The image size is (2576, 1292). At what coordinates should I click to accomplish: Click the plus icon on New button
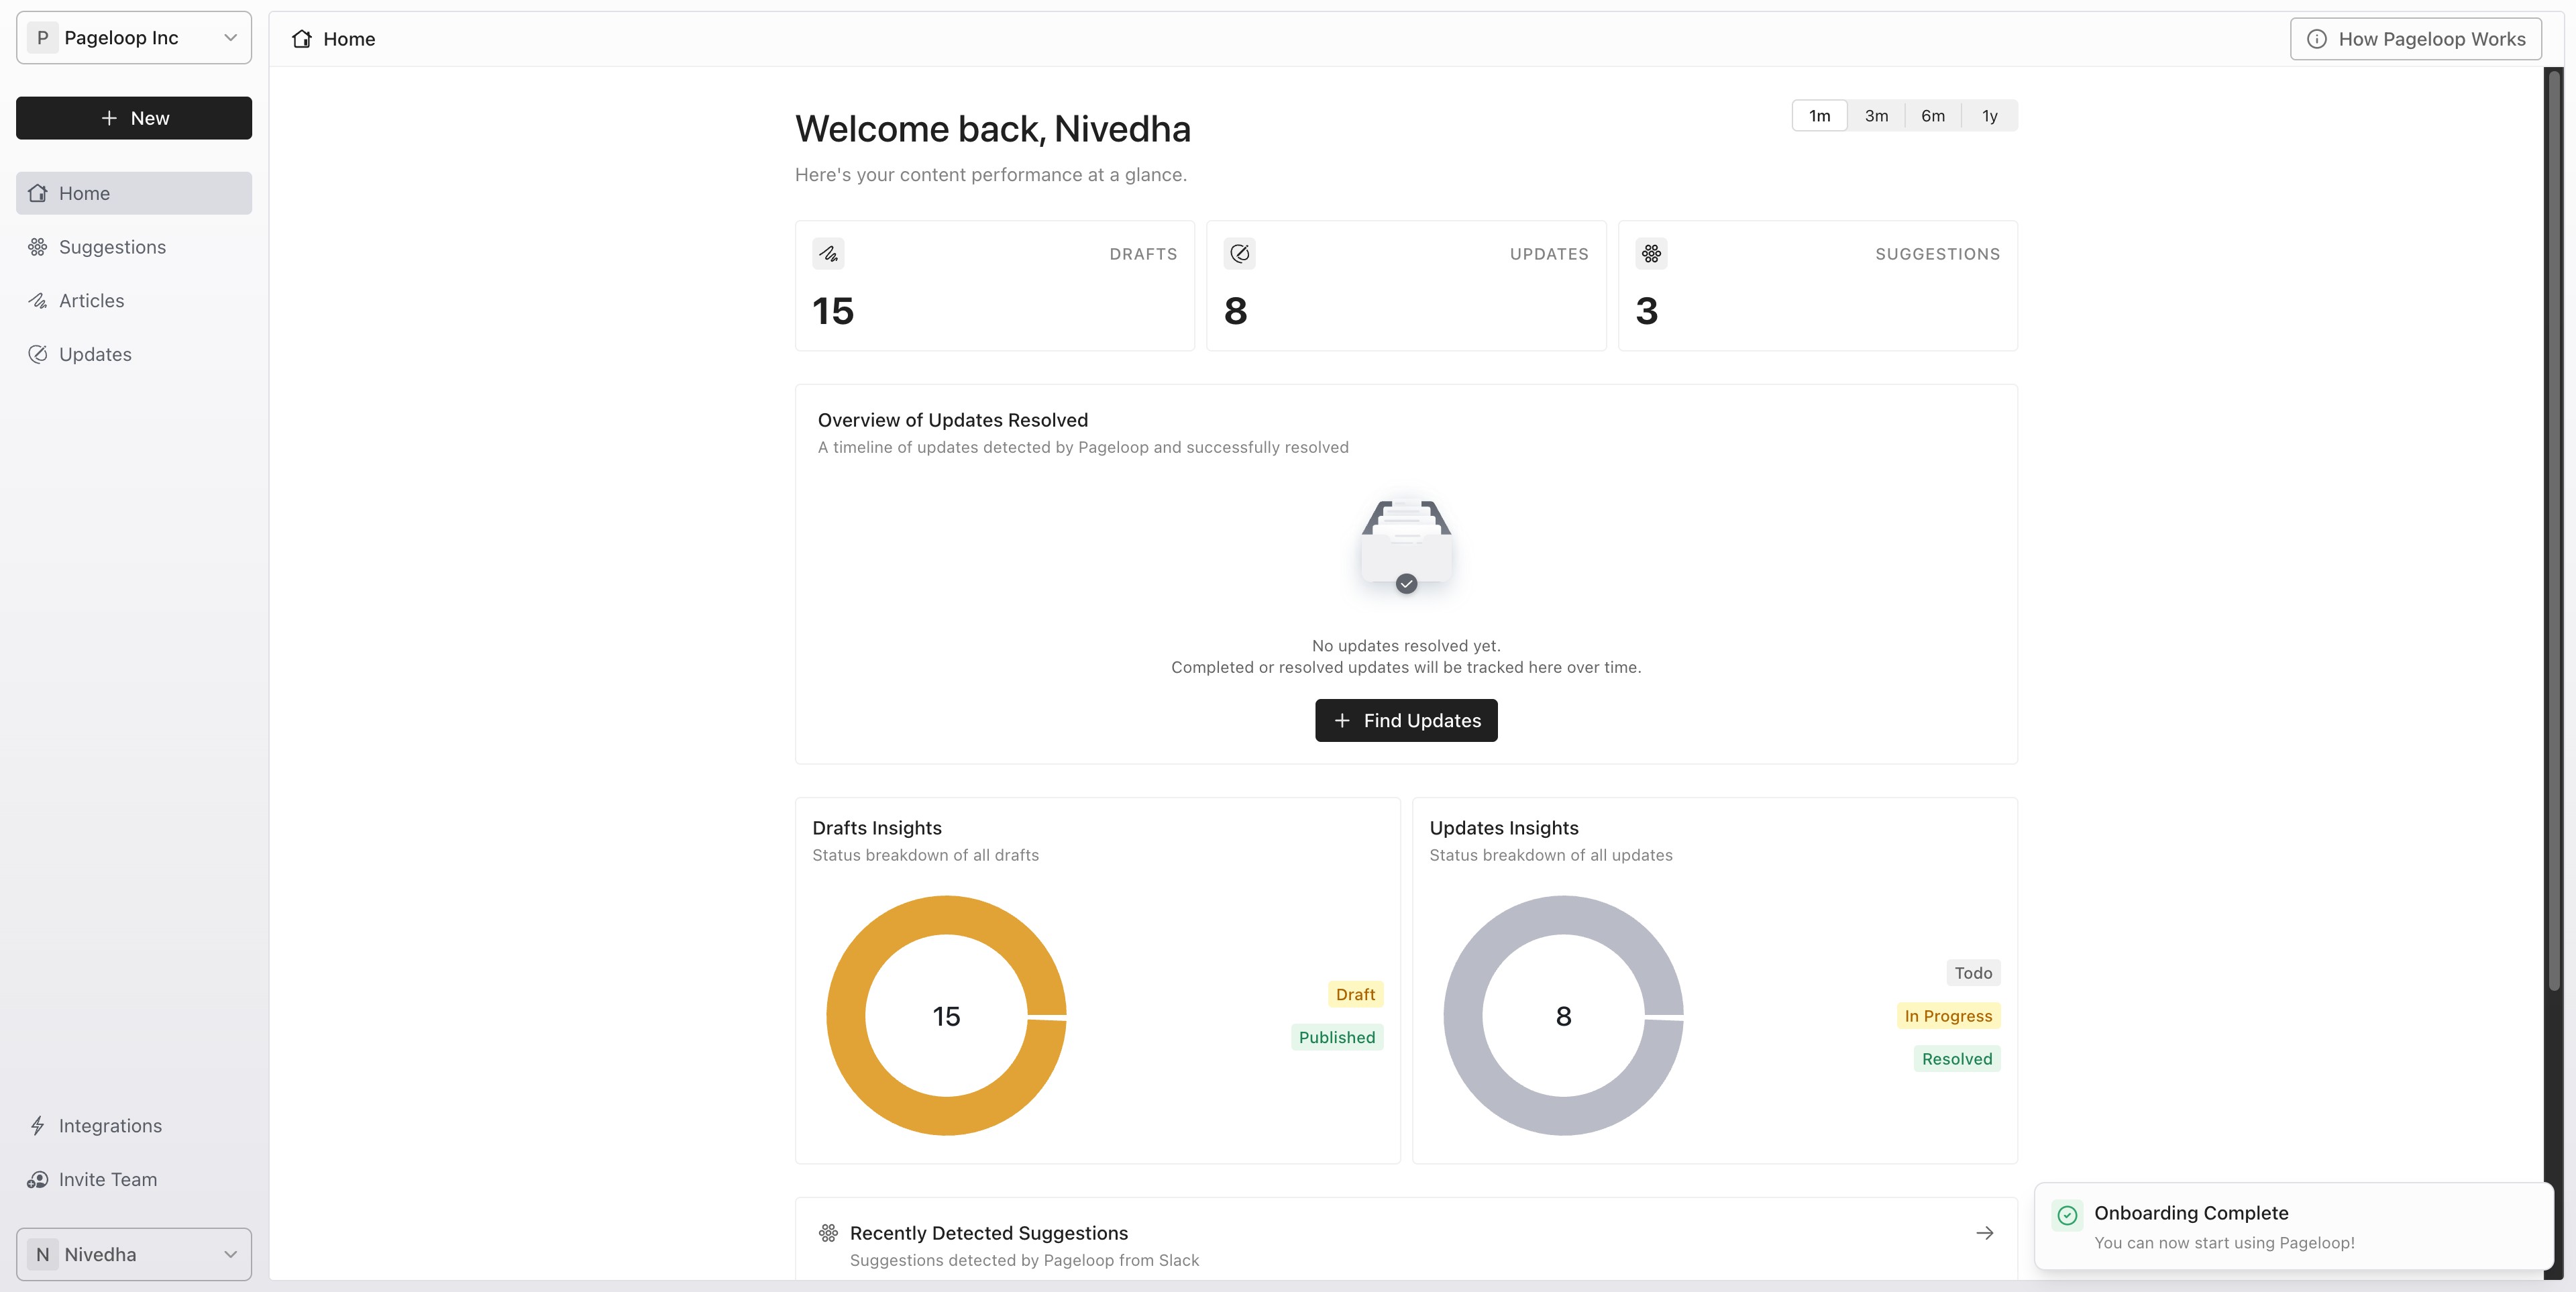109,118
